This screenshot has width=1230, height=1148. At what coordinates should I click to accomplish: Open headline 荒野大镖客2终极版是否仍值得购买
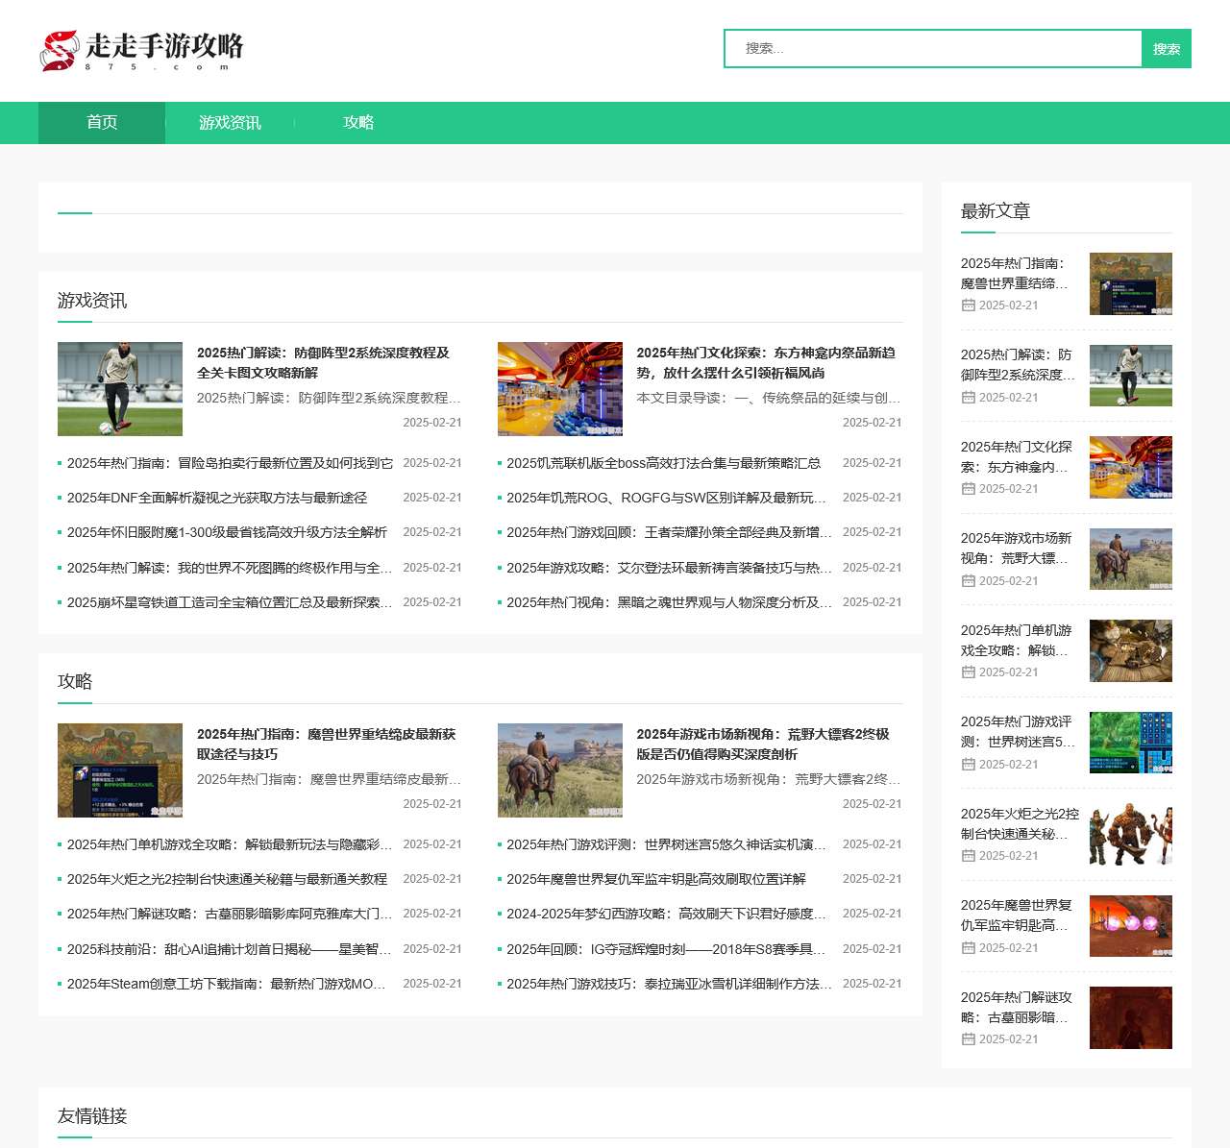[x=763, y=744]
